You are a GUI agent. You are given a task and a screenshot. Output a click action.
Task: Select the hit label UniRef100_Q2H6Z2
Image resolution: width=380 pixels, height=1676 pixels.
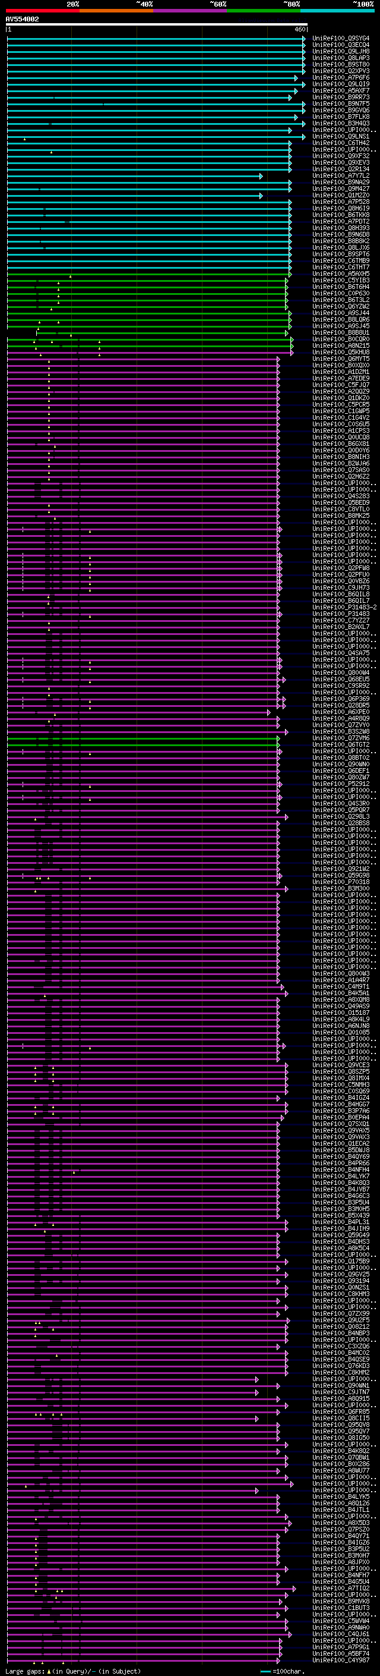click(341, 477)
